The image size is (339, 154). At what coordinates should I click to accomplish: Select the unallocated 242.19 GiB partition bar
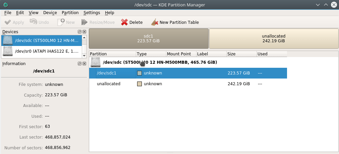(274, 39)
